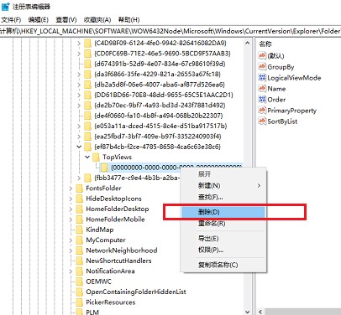Choose 复制项名称(C) in the context menu
The image size is (341, 315).
click(223, 265)
